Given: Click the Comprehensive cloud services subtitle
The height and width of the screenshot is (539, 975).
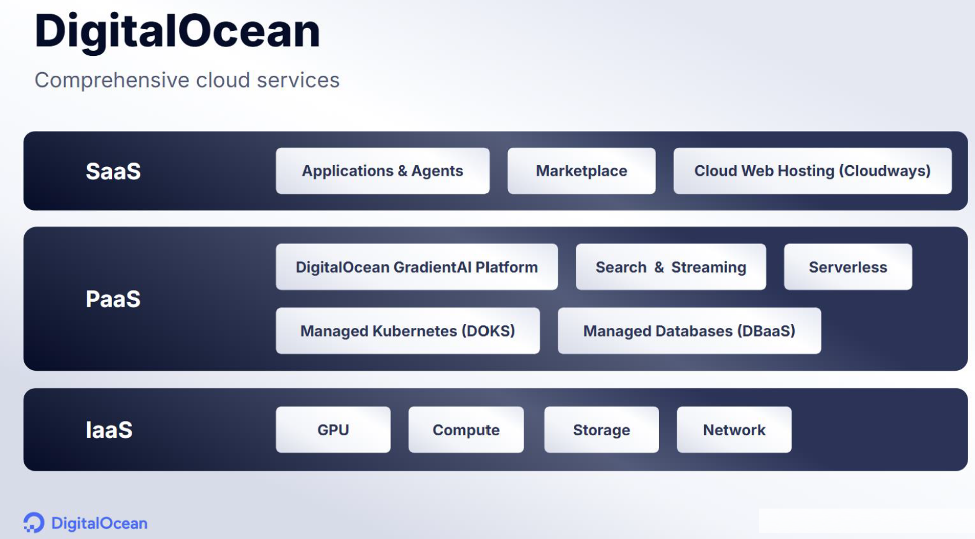Looking at the screenshot, I should click(x=187, y=80).
